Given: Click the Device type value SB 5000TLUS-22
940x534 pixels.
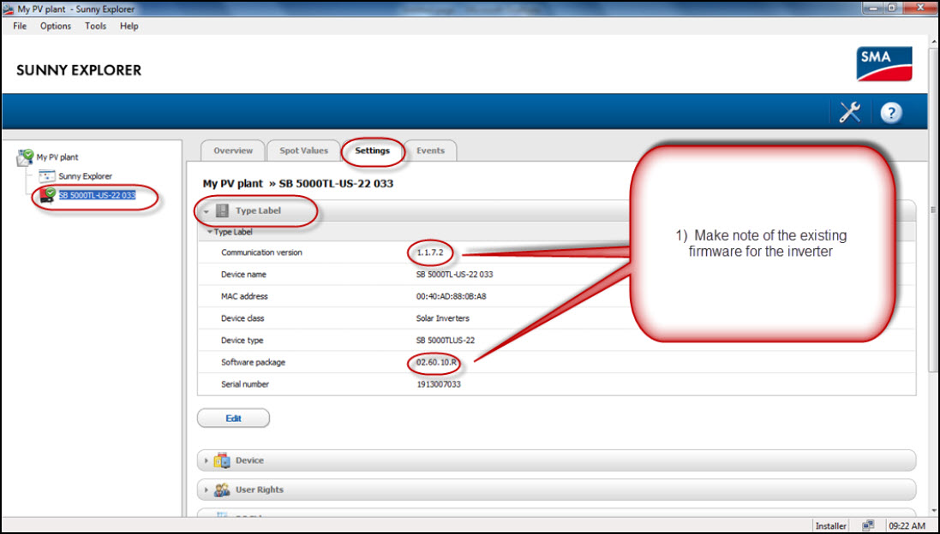Looking at the screenshot, I should point(446,341).
